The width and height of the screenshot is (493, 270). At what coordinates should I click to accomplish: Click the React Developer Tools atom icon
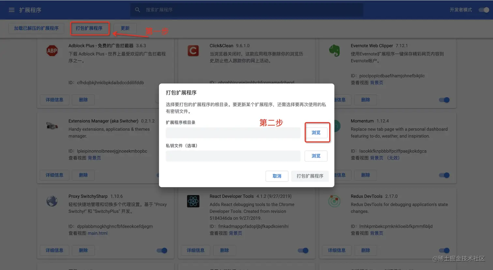pos(193,201)
